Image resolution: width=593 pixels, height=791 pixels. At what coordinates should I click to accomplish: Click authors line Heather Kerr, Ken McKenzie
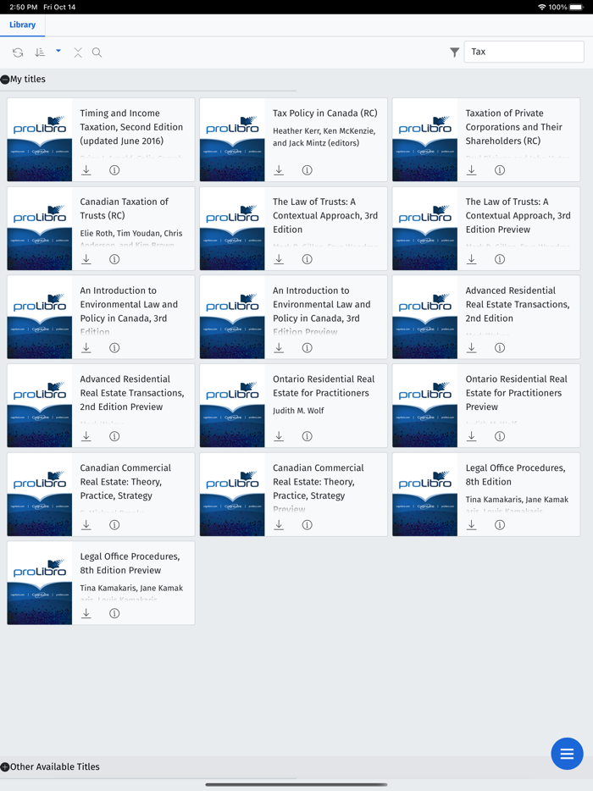click(x=324, y=136)
